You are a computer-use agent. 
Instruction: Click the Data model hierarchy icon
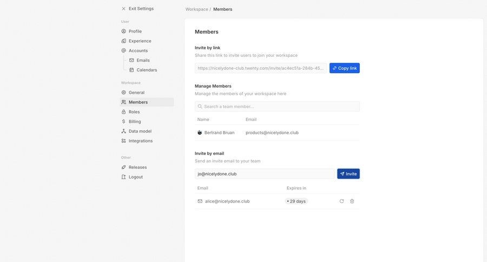point(123,131)
